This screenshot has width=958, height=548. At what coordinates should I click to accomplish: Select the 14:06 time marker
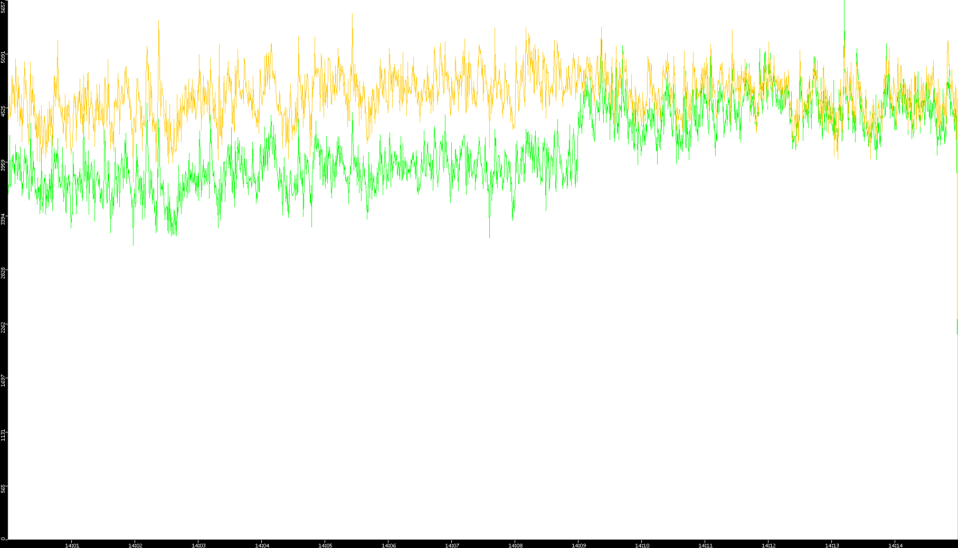pos(388,545)
